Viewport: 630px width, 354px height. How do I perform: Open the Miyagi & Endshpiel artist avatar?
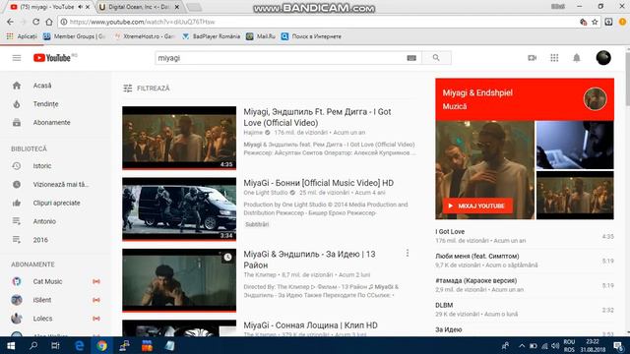(595, 98)
